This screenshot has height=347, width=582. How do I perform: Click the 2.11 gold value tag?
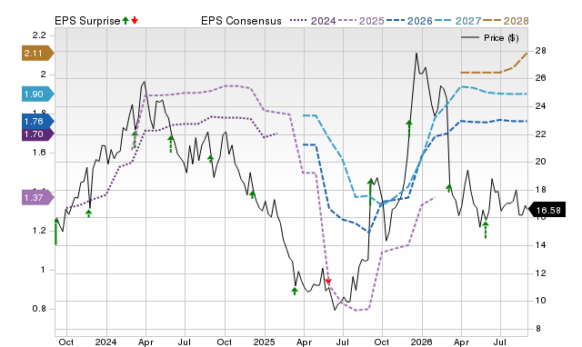[x=38, y=54]
